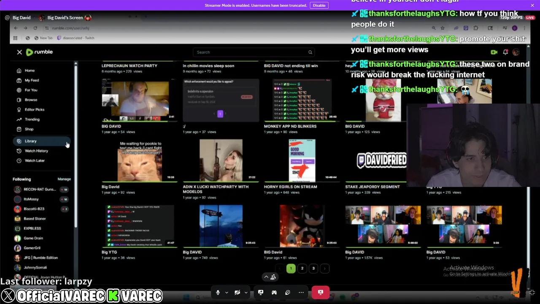
Task: Open HORNY EGIRLS ON STREAM thumbnail
Action: pyautogui.click(x=302, y=160)
